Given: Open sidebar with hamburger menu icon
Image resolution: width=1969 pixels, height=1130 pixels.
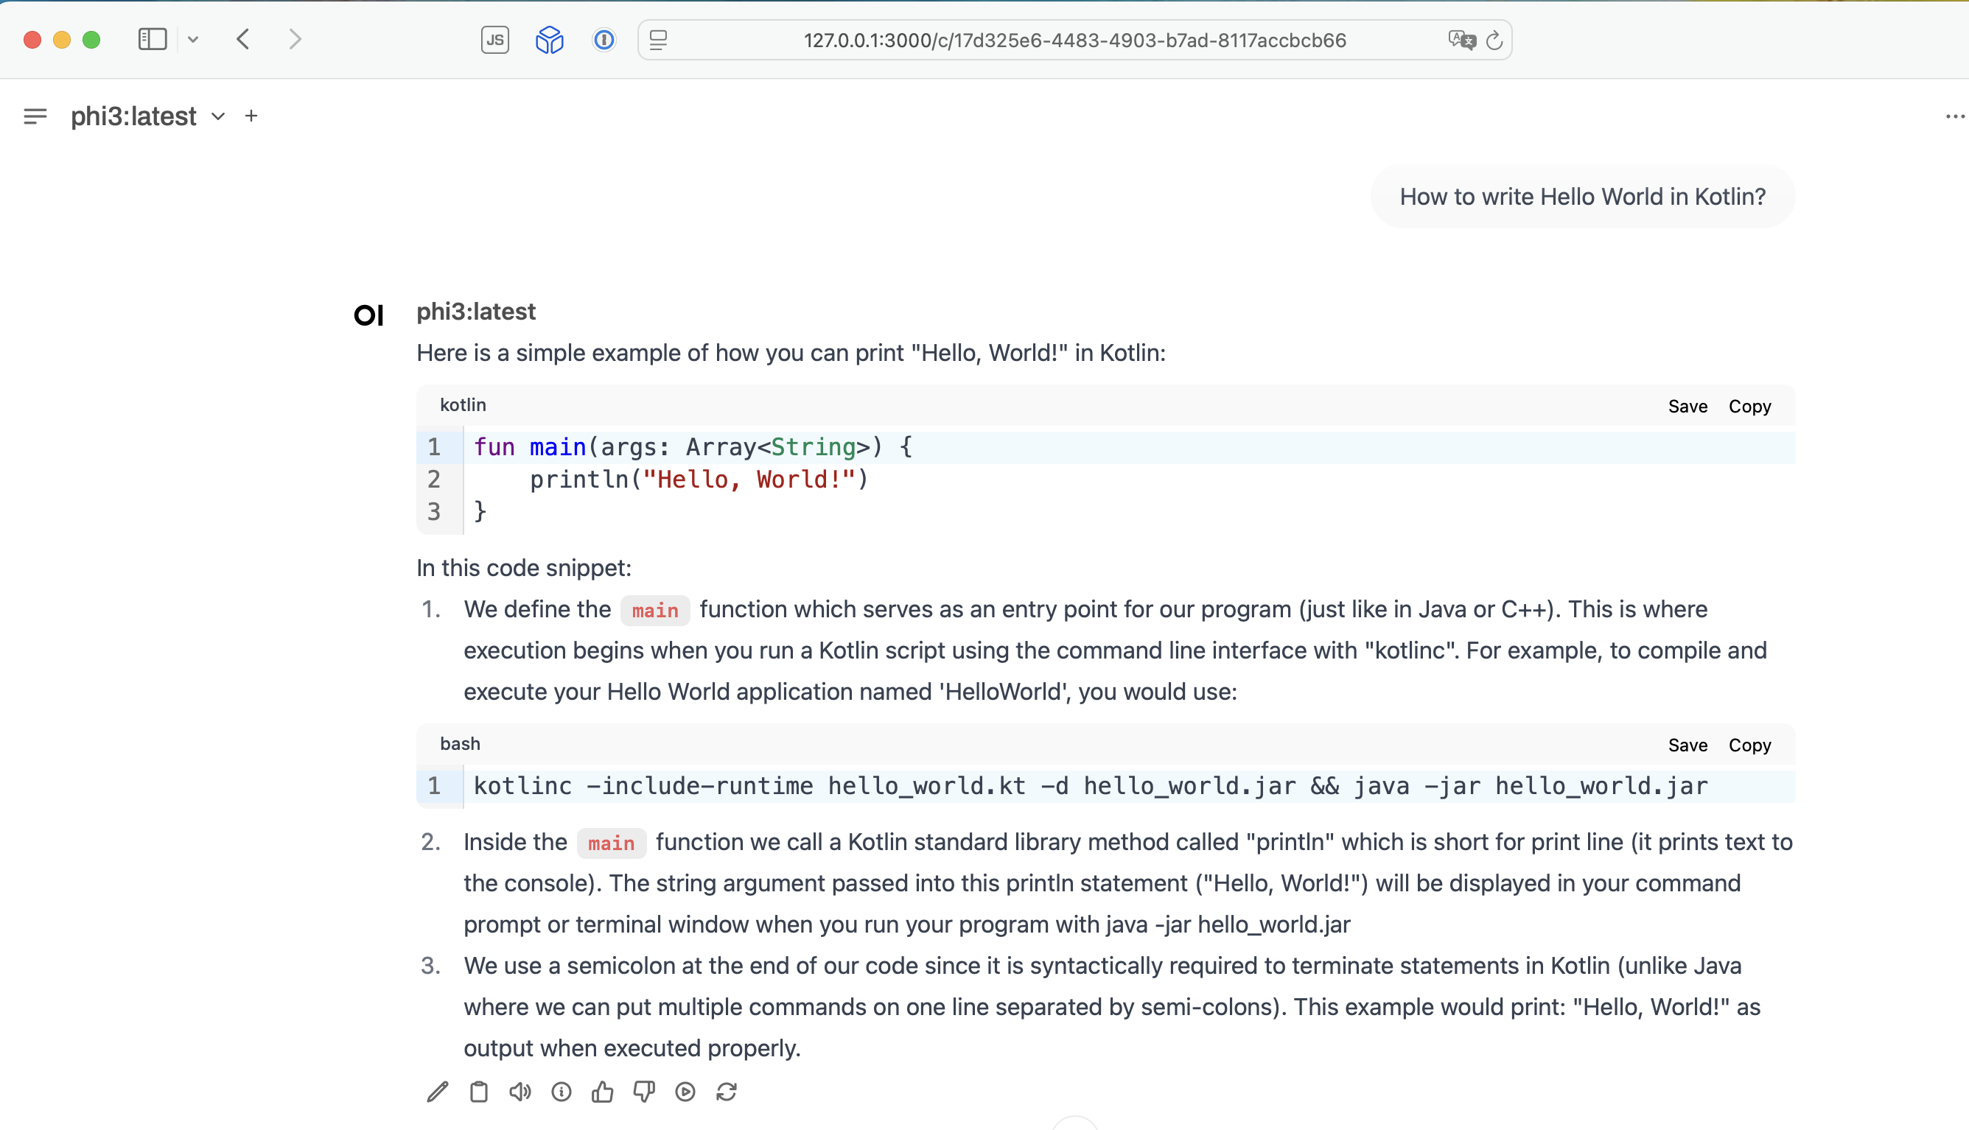Looking at the screenshot, I should point(35,116).
